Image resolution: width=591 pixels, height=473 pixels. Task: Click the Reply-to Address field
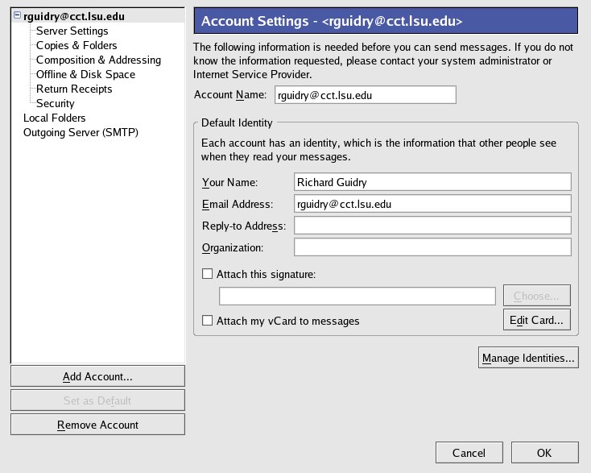coord(432,225)
